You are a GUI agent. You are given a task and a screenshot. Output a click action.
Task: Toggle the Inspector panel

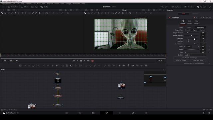coord(201,7)
